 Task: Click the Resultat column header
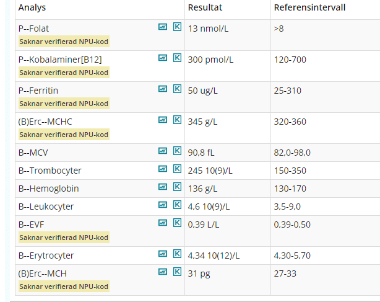[x=206, y=7]
